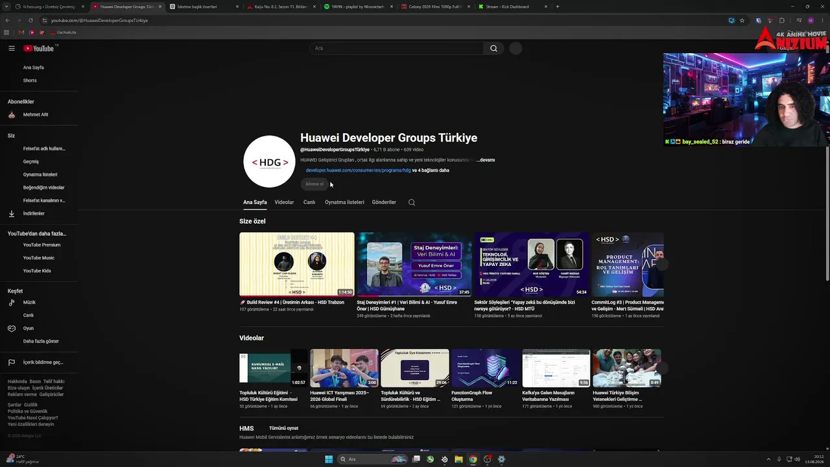Switch to the Videolar channel tab
The height and width of the screenshot is (467, 830).
(284, 202)
